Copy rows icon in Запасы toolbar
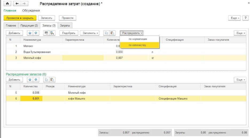The height and width of the screenshot is (138, 251). [107, 33]
